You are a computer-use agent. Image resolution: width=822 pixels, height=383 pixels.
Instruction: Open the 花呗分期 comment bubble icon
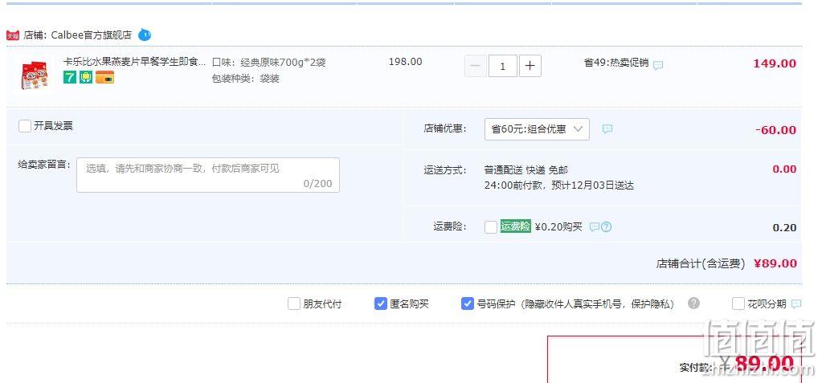point(796,304)
